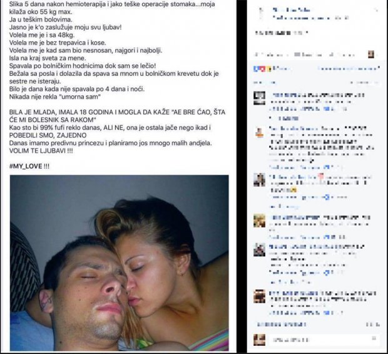Click the small profile avatar beside action bar
Image resolution: width=388 pixels, height=354 pixels.
pyautogui.click(x=370, y=55)
